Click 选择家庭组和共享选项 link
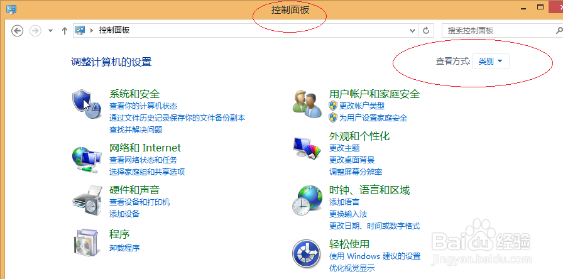This screenshot has height=279, width=563. coord(147,172)
